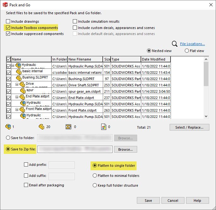Click the File Locations magnifier icon

pyautogui.click(x=174, y=44)
